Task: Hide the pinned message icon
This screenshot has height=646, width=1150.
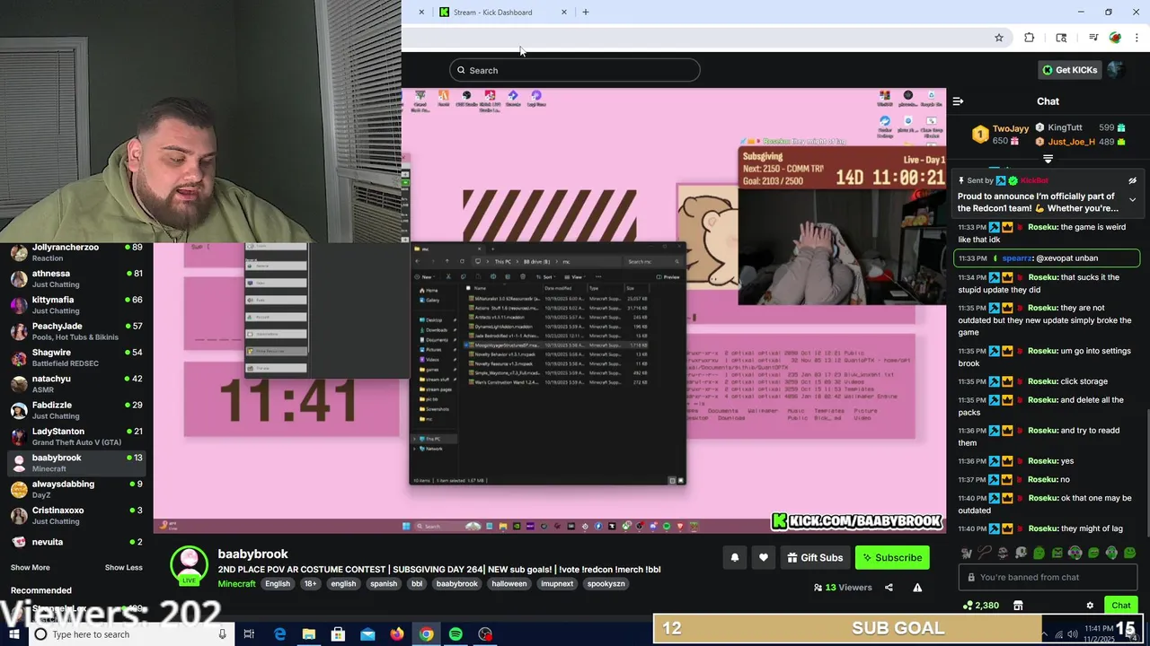Action: [x=1132, y=180]
